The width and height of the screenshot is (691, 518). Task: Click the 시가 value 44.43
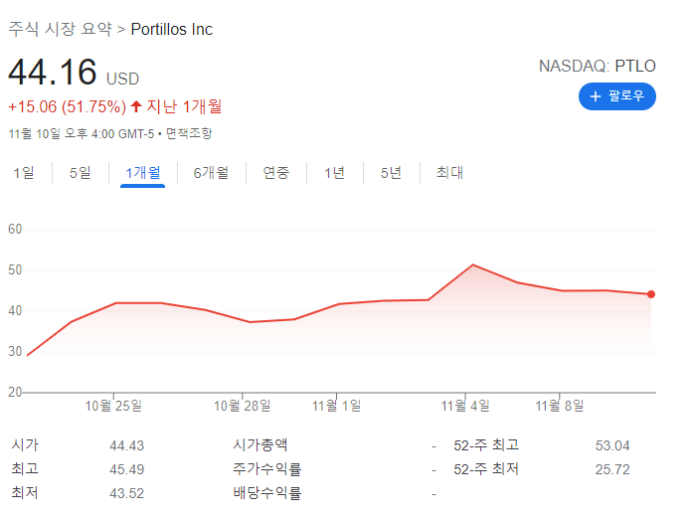[x=127, y=445]
